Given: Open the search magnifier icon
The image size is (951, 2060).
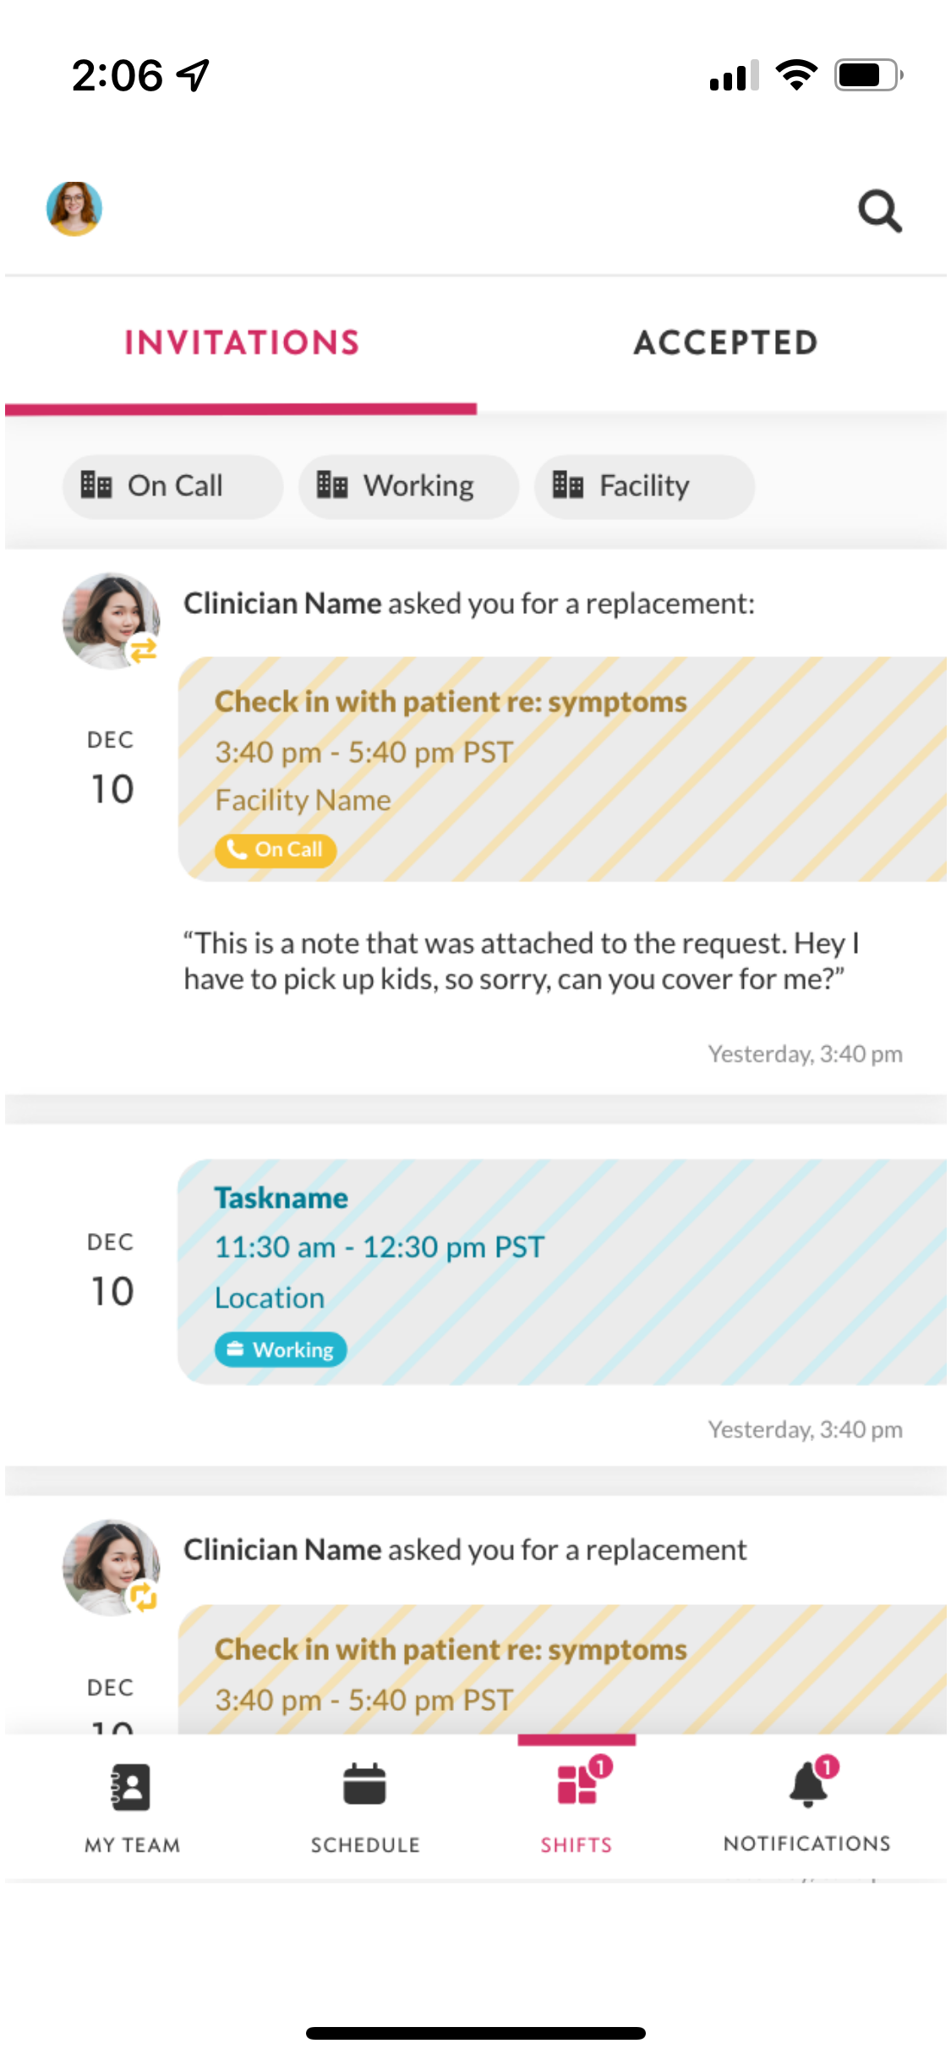Looking at the screenshot, I should (879, 210).
